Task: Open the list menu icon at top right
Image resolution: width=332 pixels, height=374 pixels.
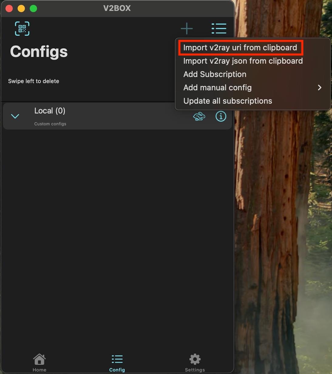Action: click(x=219, y=28)
